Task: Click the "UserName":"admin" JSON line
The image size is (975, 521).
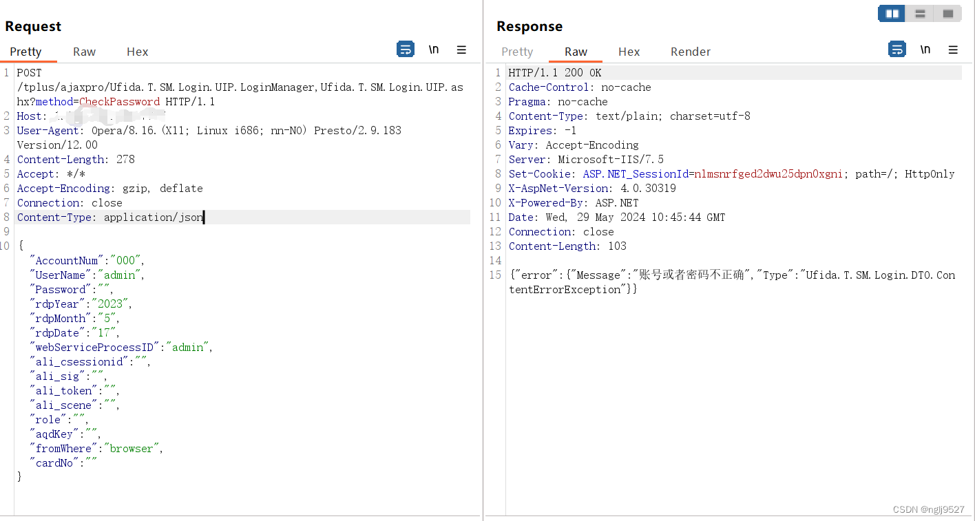Action: pyautogui.click(x=87, y=275)
